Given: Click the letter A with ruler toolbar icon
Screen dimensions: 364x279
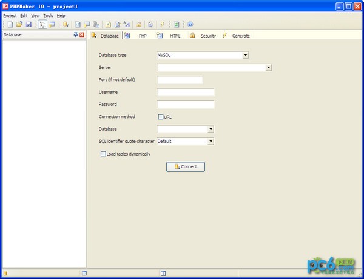Looking at the screenshot, I should click(x=127, y=24).
